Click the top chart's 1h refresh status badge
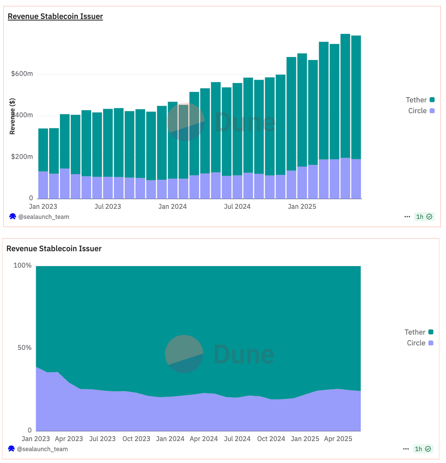 click(x=424, y=217)
